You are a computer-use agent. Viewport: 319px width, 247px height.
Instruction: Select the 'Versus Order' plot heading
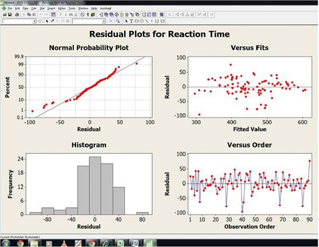tap(250, 145)
